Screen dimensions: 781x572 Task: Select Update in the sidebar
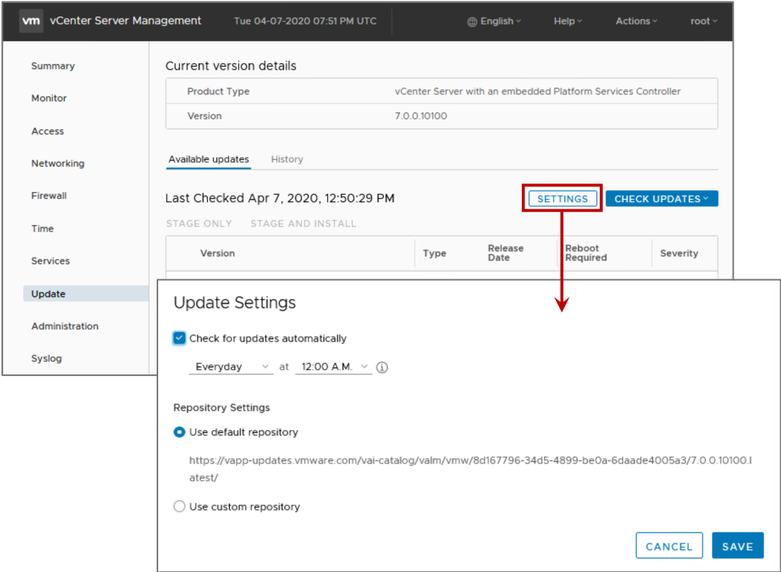85,294
